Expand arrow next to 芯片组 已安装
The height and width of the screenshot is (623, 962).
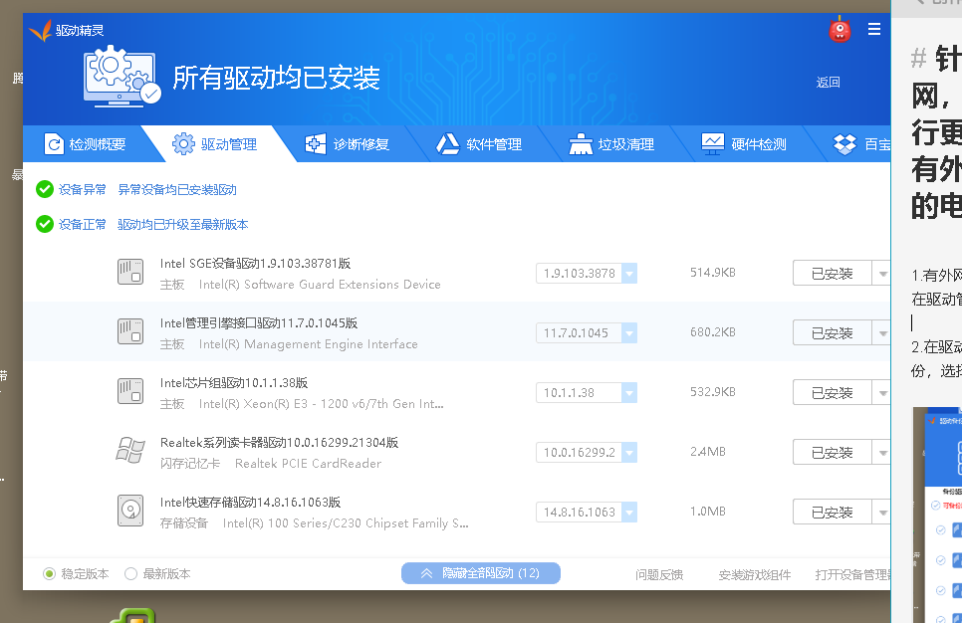882,392
